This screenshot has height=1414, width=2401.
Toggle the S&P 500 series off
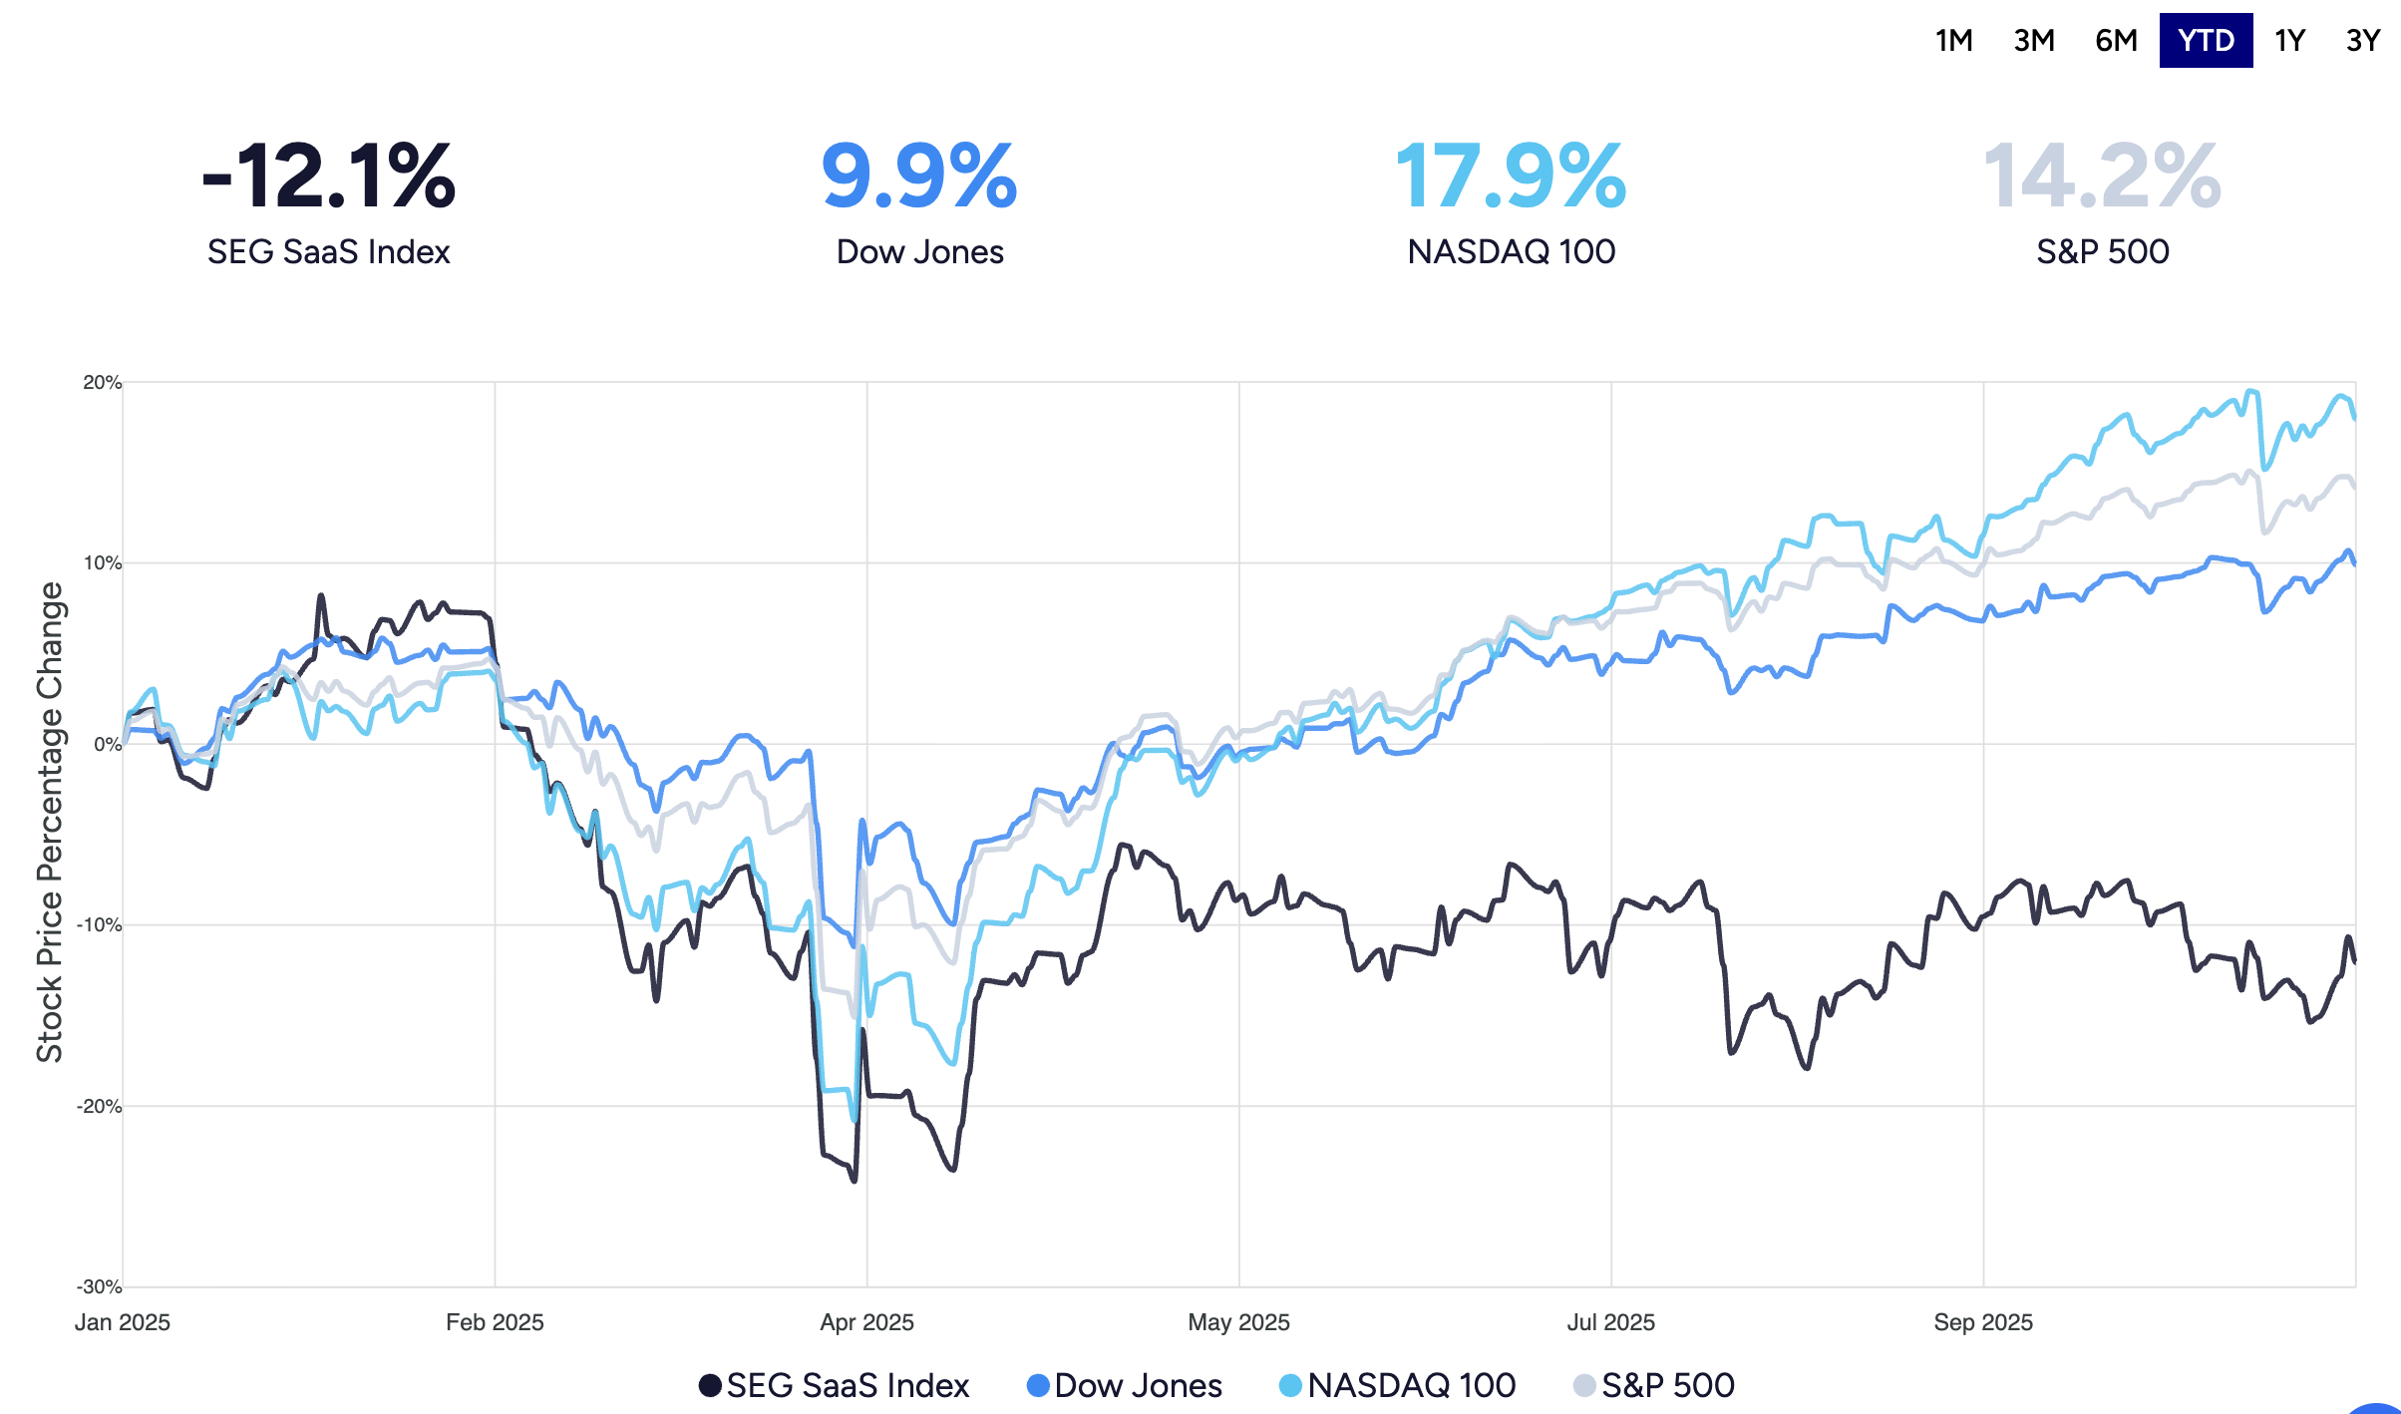[x=1669, y=1386]
